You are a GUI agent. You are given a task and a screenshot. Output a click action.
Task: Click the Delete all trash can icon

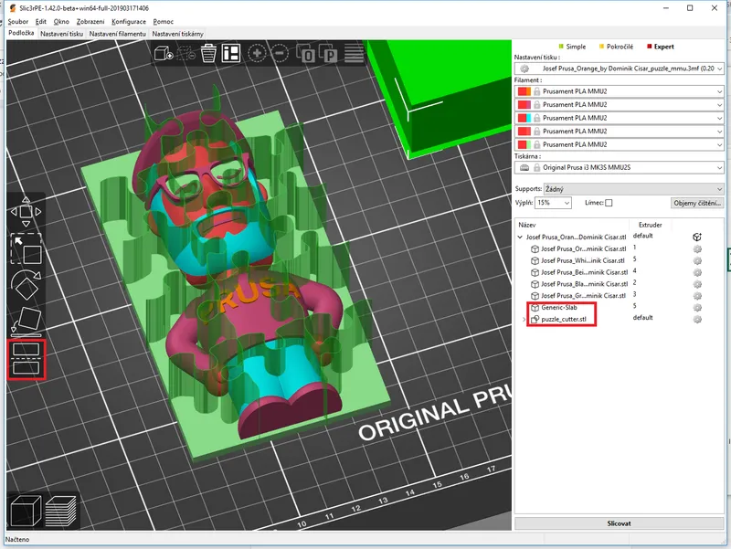click(x=209, y=54)
